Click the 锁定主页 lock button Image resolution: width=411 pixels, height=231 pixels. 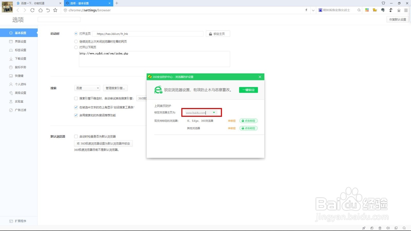click(x=218, y=34)
